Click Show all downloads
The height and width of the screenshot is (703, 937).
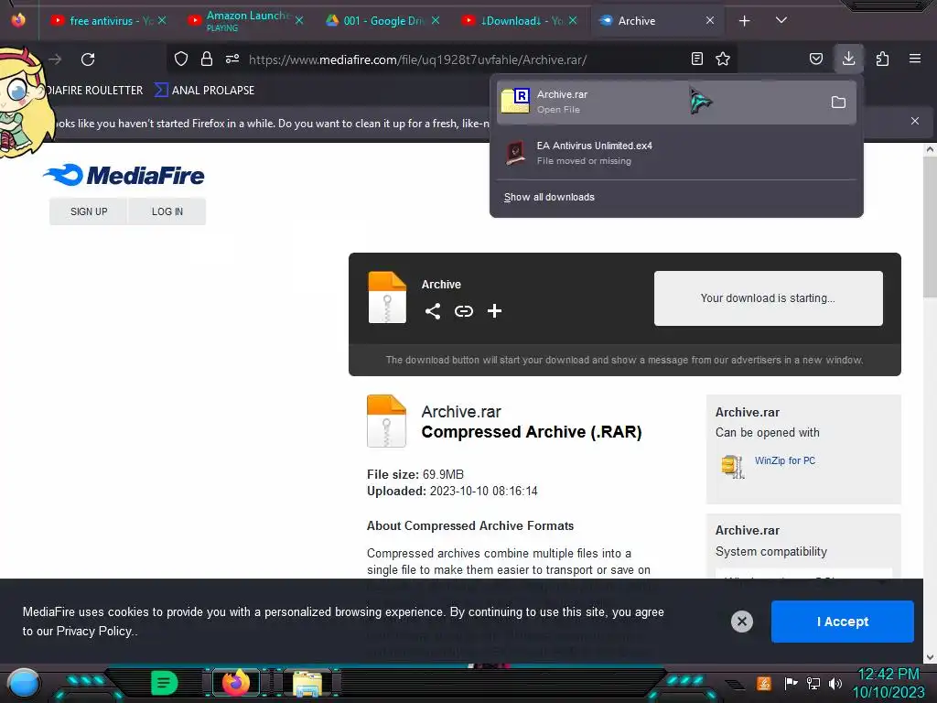pos(549,198)
